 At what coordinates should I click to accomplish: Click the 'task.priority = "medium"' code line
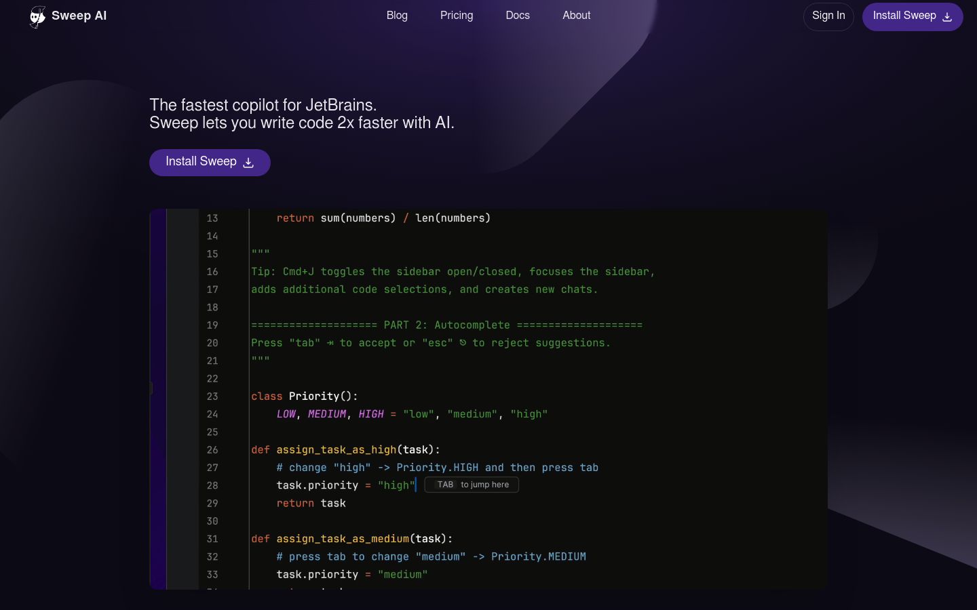point(352,575)
